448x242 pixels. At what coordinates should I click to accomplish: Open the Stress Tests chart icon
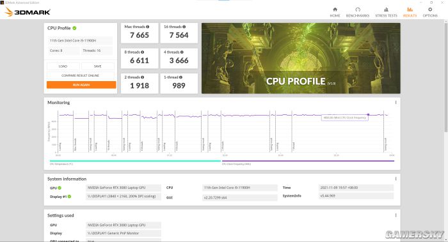[x=386, y=10]
